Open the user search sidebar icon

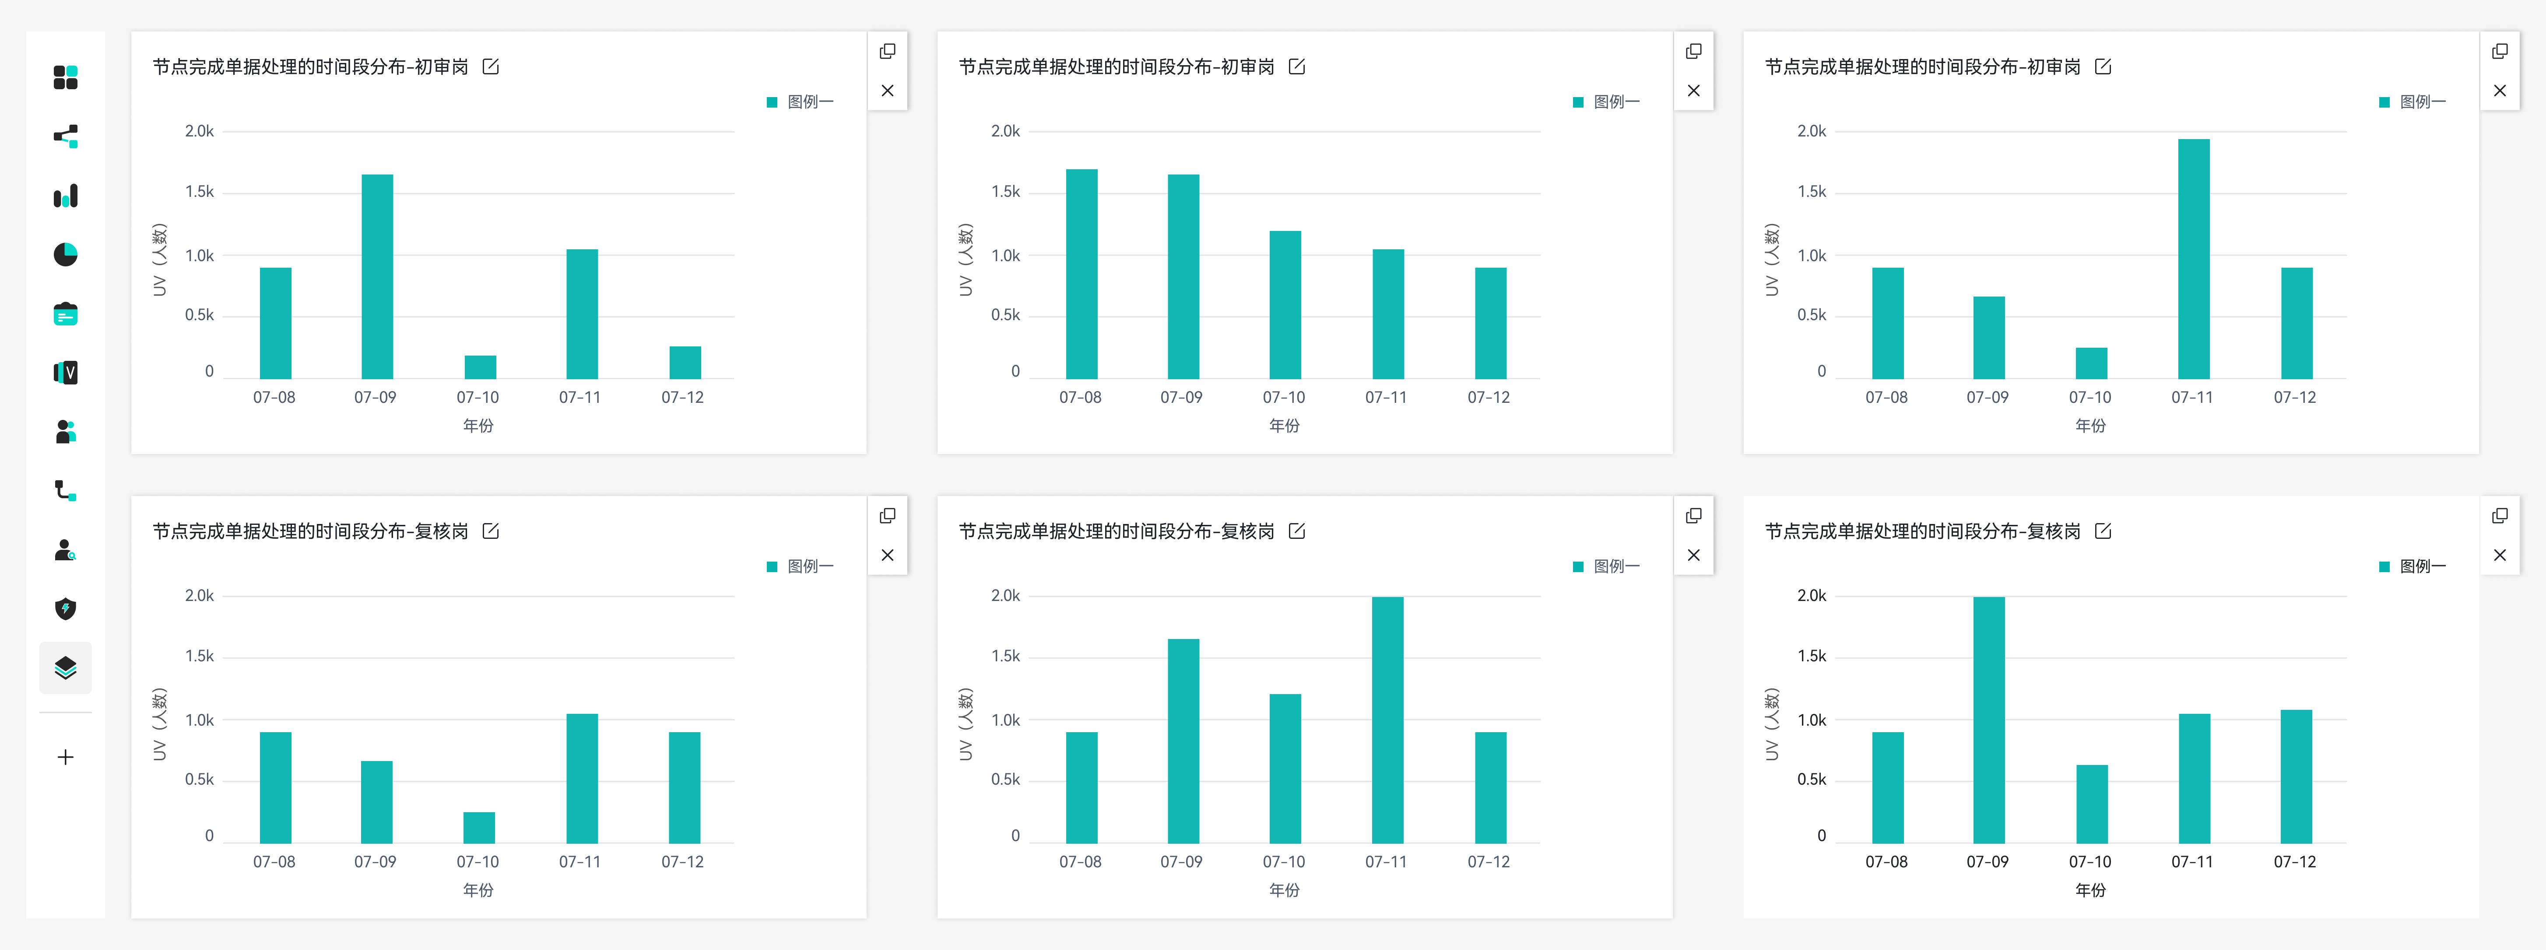[x=65, y=550]
